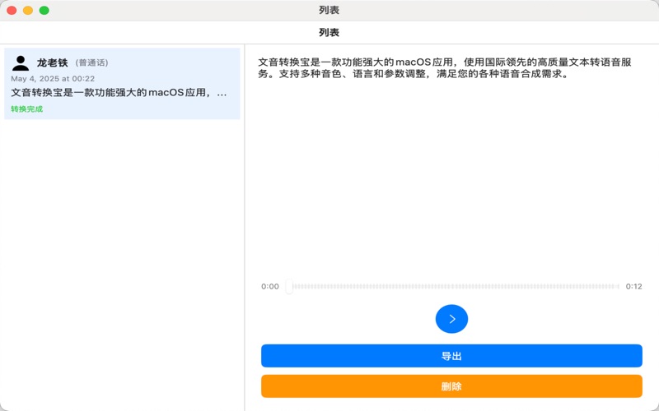Click the (普通话) language label
Image resolution: width=659 pixels, height=411 pixels.
[92, 62]
